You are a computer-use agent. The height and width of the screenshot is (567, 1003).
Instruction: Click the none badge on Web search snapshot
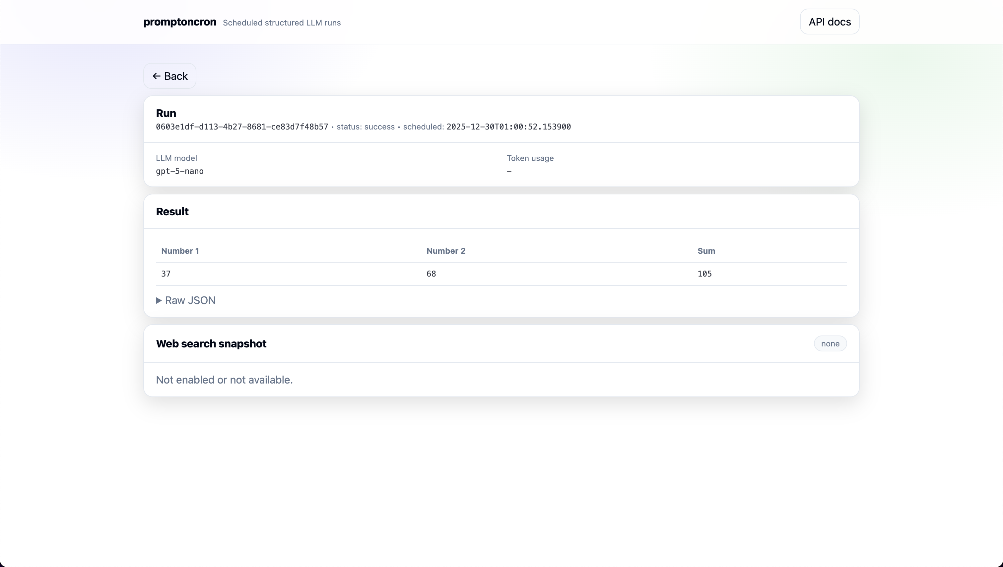pos(830,343)
